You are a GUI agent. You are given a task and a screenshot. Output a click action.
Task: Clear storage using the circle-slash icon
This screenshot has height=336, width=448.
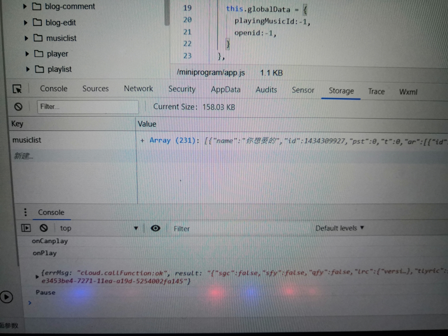(x=18, y=107)
